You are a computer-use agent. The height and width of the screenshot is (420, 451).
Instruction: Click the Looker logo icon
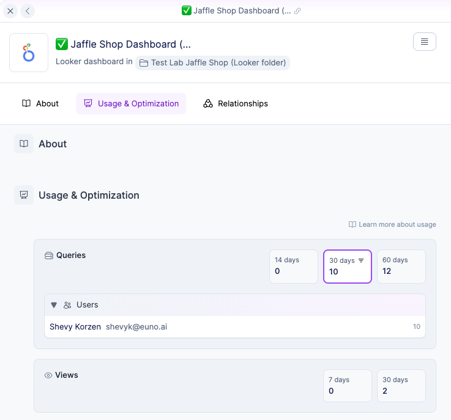pyautogui.click(x=29, y=53)
